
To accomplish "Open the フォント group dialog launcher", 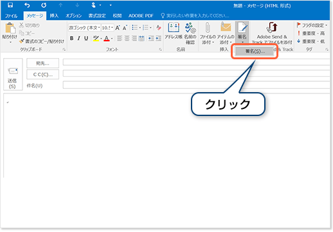I will coord(160,50).
